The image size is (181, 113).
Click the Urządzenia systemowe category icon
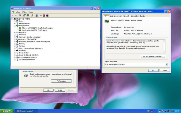click(17, 60)
